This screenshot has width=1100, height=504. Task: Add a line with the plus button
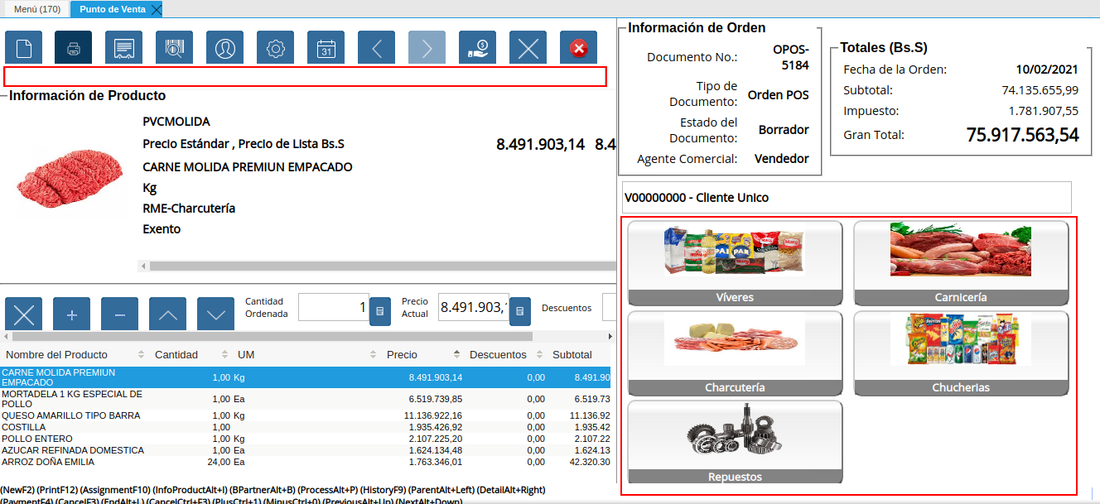[x=71, y=314]
